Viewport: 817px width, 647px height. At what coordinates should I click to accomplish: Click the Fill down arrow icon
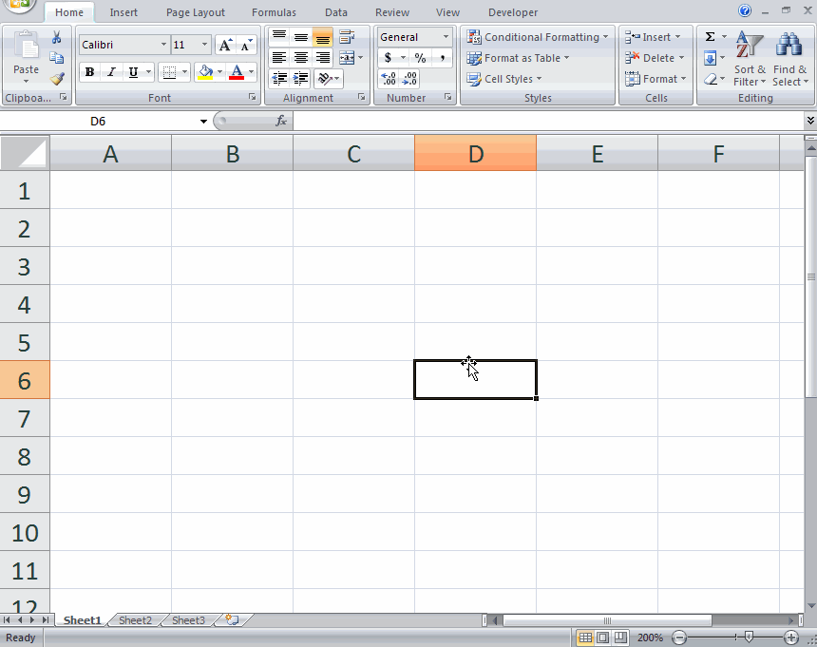[x=711, y=58]
